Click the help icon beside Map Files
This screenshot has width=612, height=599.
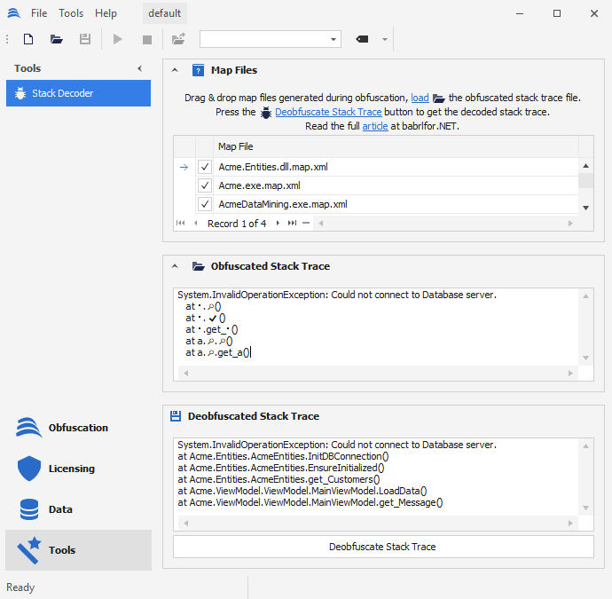(x=199, y=70)
